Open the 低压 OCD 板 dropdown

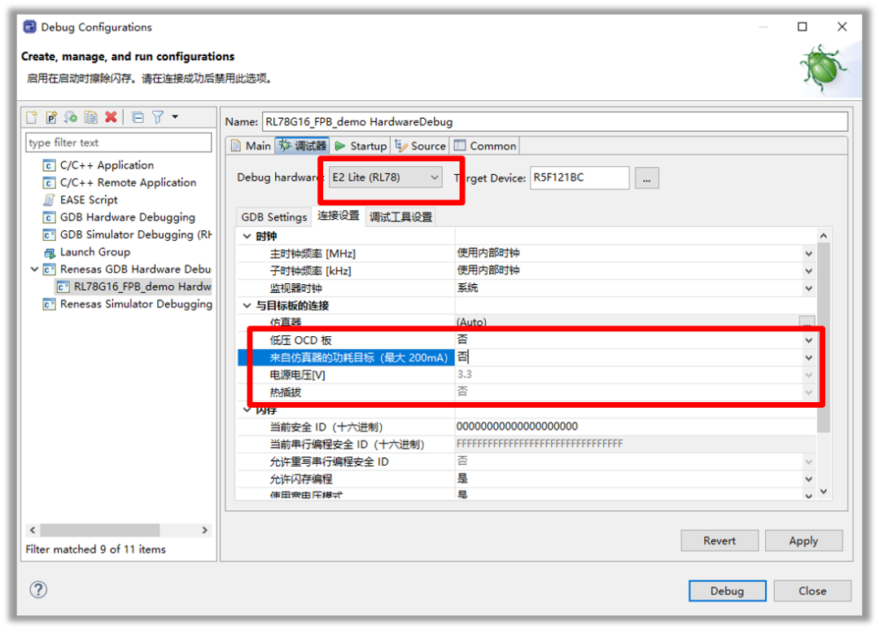click(x=808, y=341)
